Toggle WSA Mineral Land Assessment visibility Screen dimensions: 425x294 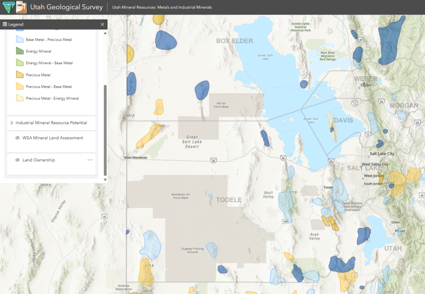pyautogui.click(x=17, y=138)
